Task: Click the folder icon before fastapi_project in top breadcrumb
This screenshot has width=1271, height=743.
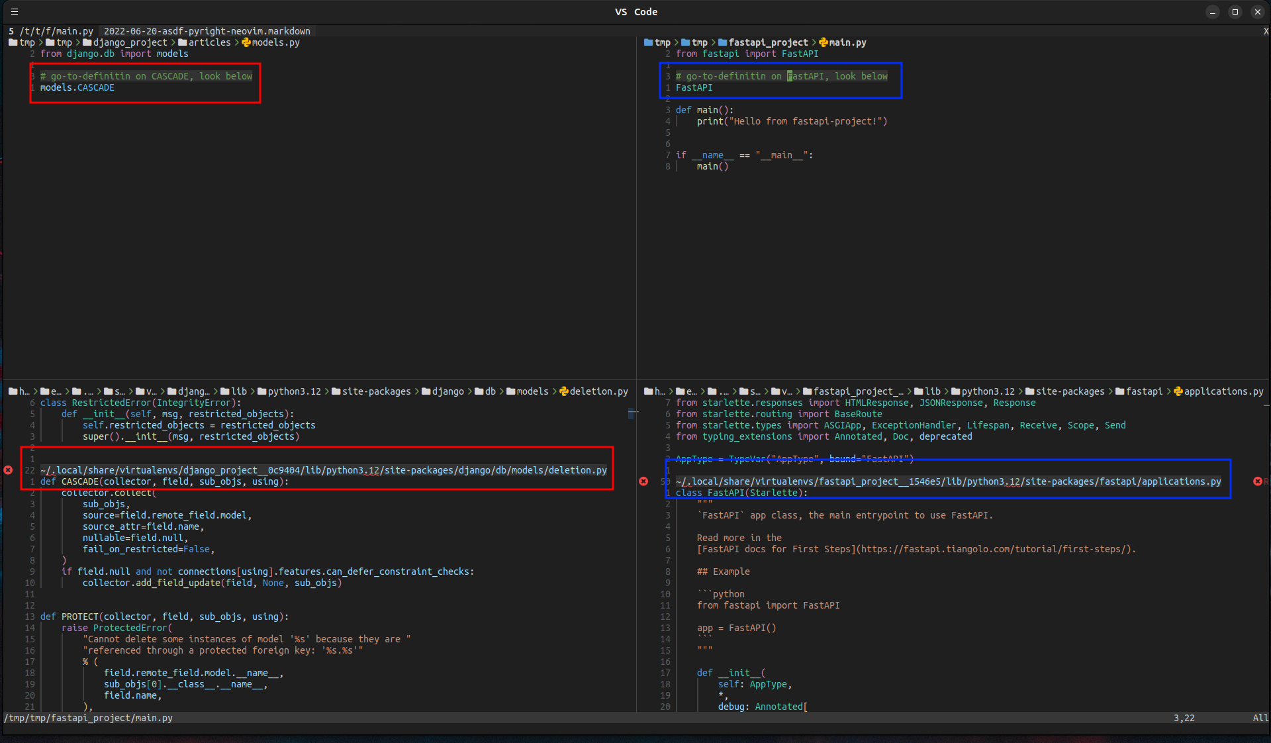Action: pyautogui.click(x=723, y=42)
